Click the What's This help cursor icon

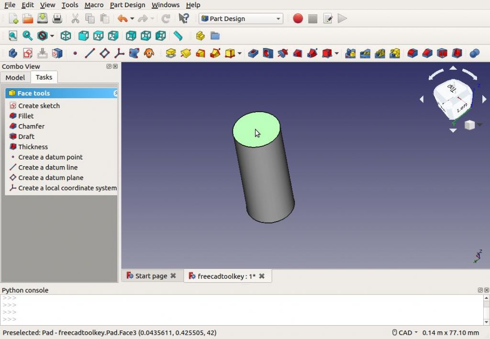(183, 19)
